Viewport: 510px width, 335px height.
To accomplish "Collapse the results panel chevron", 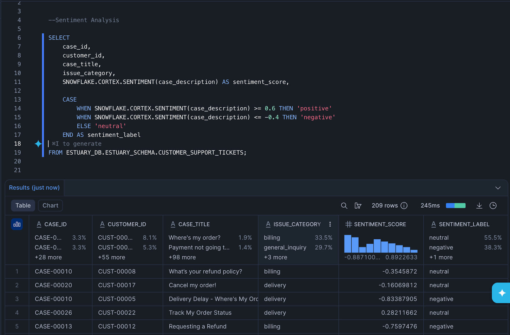I will coord(498,188).
